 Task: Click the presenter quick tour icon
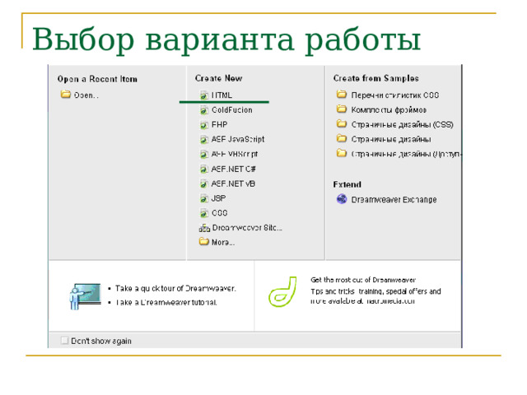pos(86,296)
